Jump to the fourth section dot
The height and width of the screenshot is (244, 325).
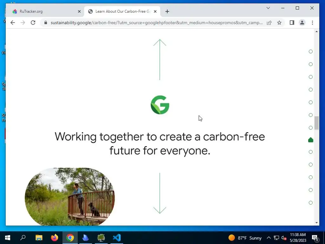tap(310, 90)
